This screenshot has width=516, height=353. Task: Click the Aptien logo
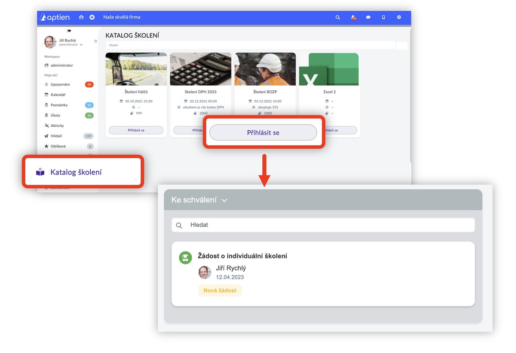tap(55, 17)
